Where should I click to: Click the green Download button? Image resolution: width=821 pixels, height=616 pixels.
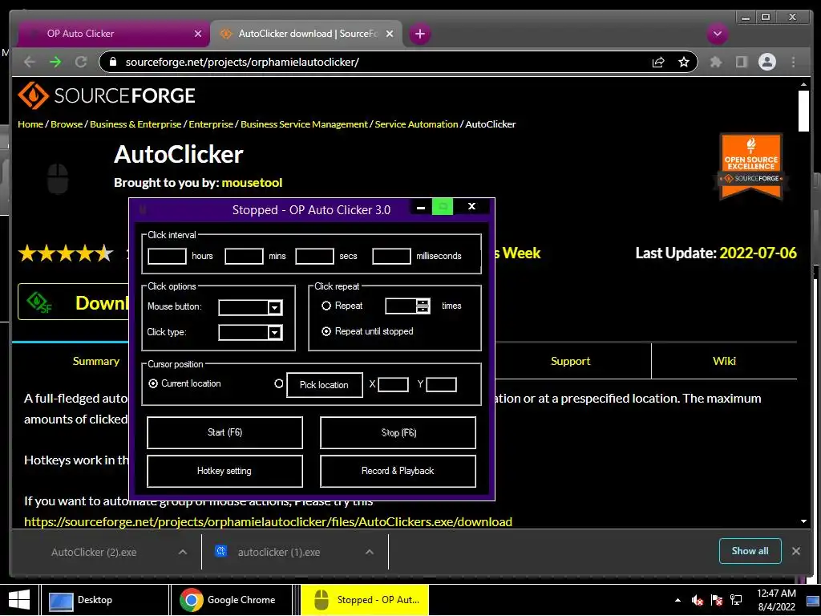(x=73, y=302)
